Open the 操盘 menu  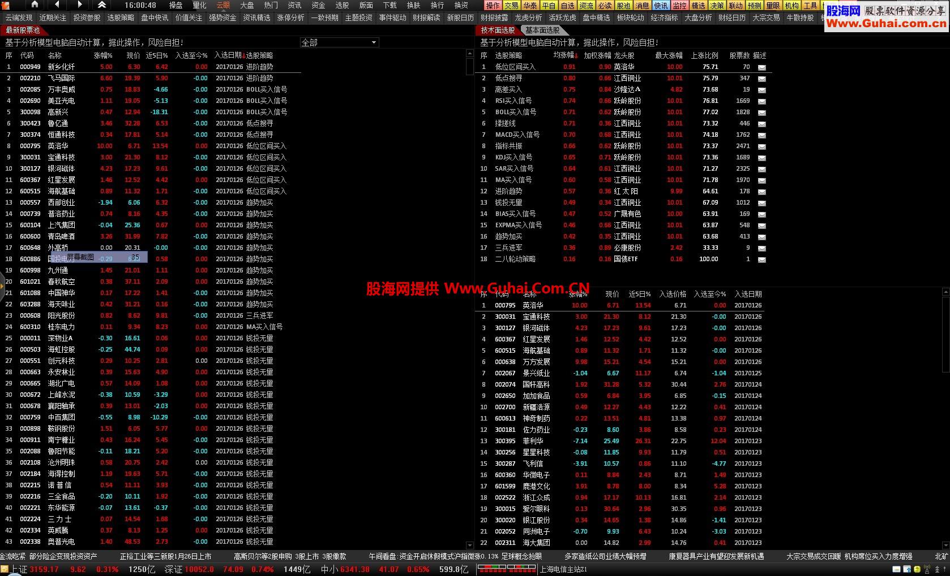tap(176, 5)
